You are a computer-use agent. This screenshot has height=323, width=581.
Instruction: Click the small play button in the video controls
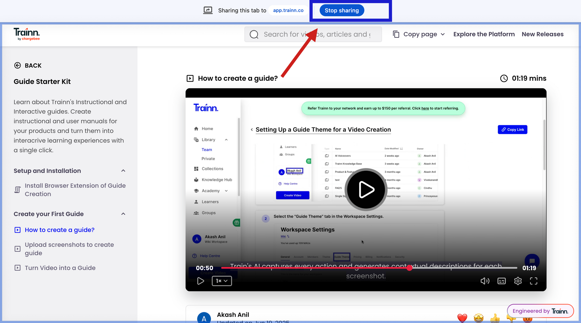(x=200, y=281)
